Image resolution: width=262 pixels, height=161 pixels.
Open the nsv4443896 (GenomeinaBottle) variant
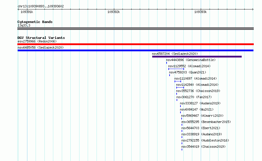[x=191, y=60]
